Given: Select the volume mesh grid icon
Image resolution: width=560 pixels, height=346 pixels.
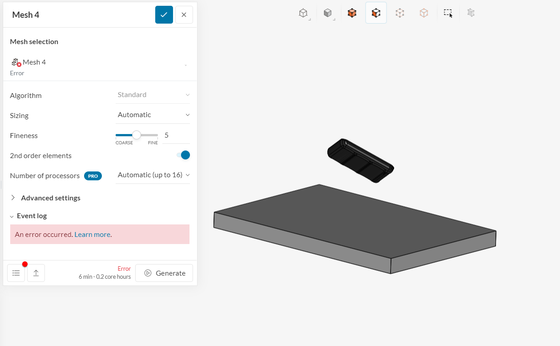Looking at the screenshot, I should [471, 13].
